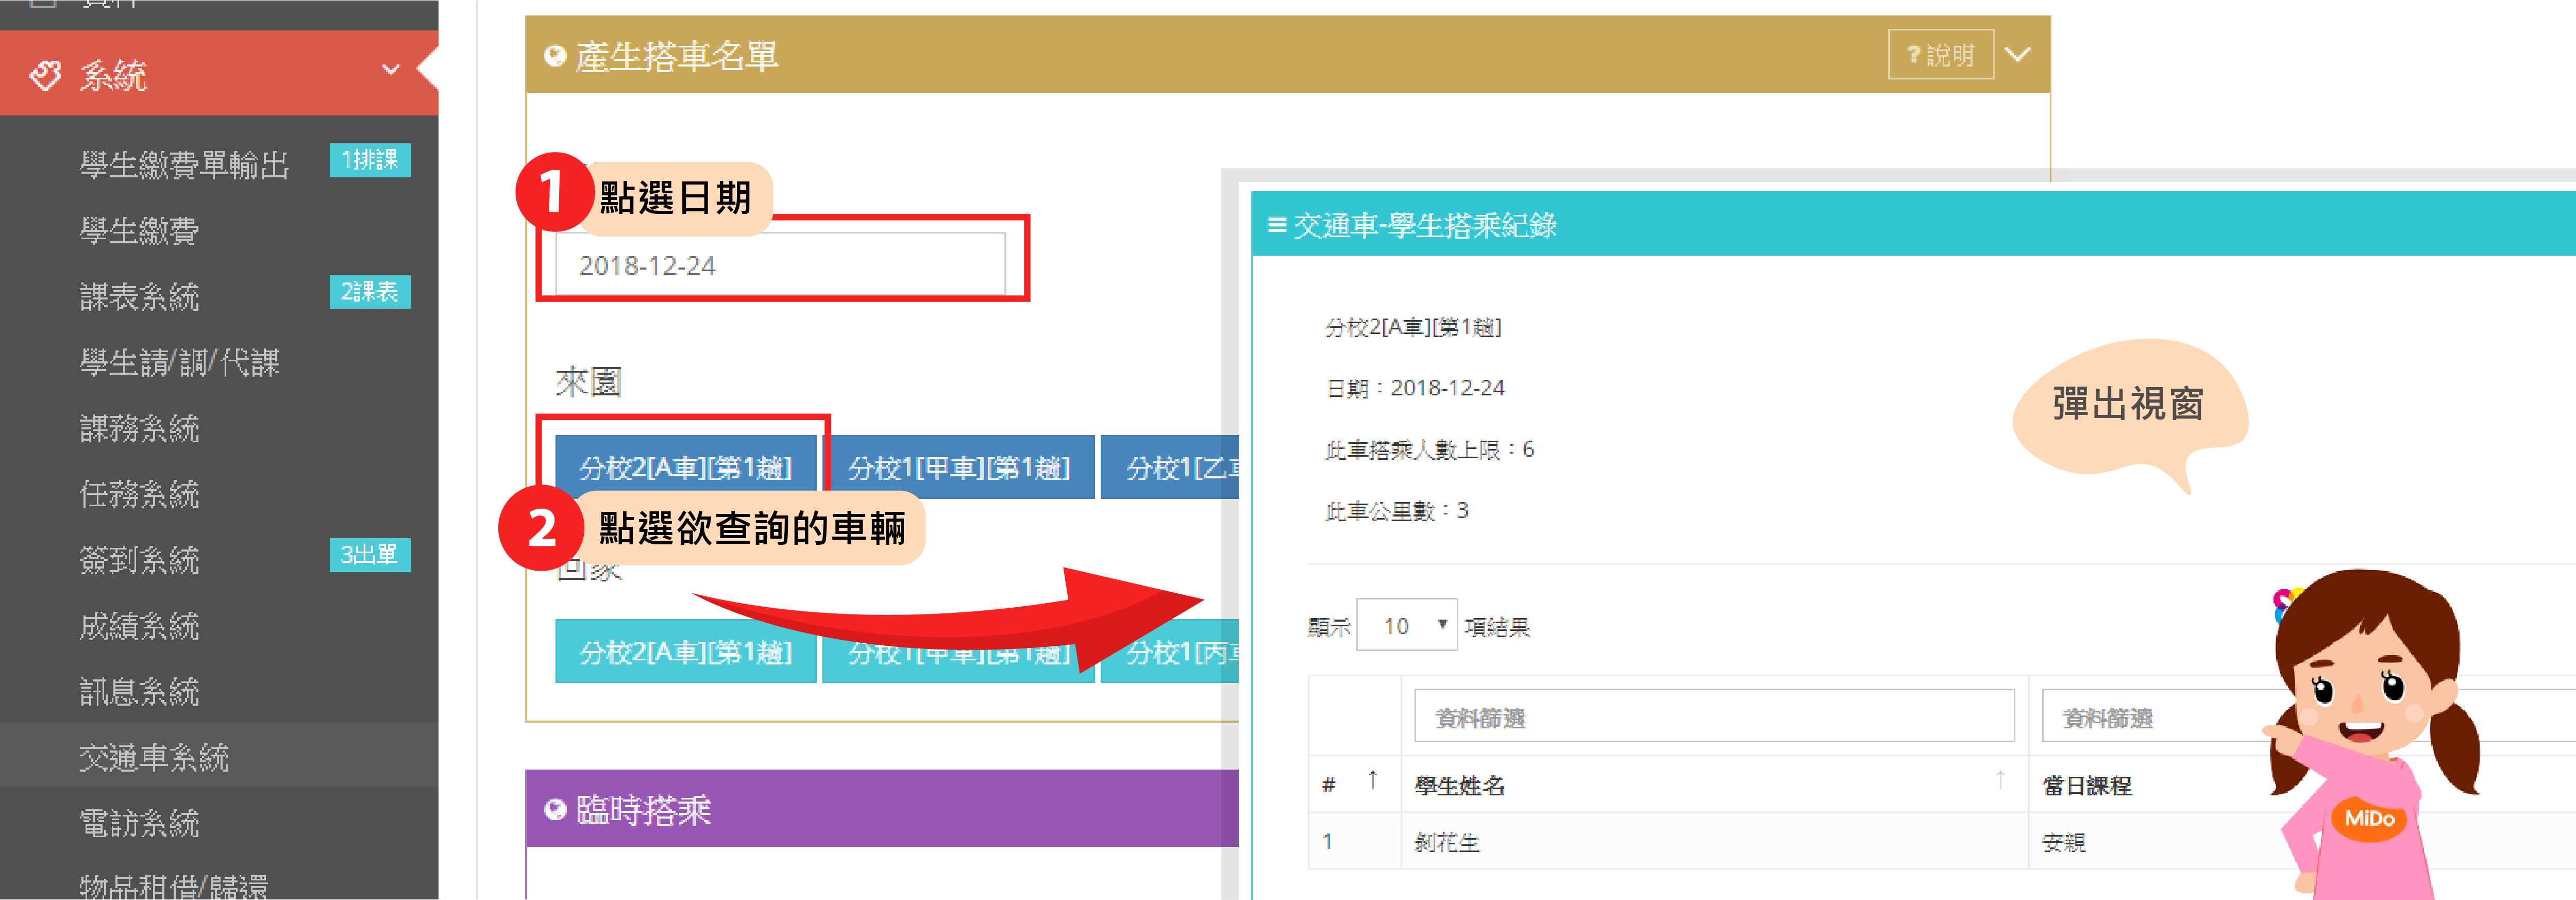Click the 系統 handshake icon in sidebar

point(45,75)
